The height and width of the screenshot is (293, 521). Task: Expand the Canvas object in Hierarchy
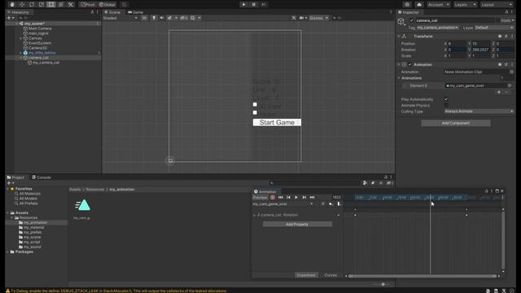click(20, 38)
